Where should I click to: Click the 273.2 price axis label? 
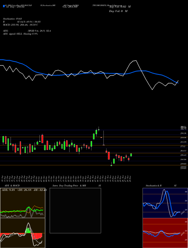coord(183,147)
